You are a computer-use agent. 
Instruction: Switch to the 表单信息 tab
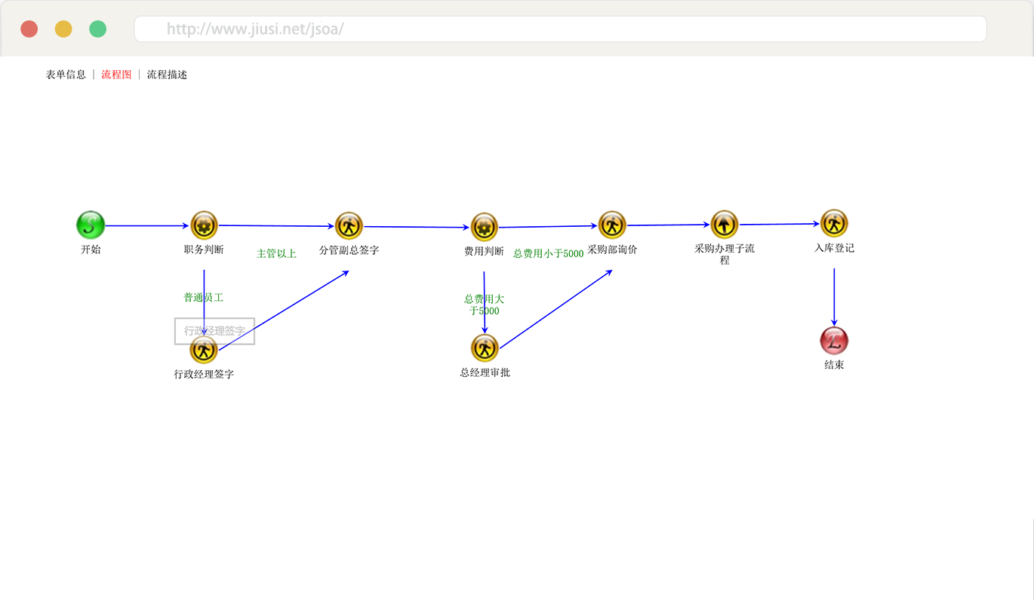coord(66,75)
